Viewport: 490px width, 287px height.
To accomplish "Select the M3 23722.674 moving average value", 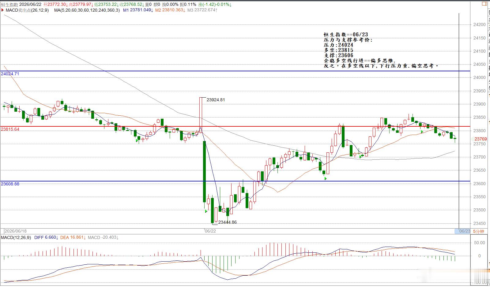I will (202, 10).
